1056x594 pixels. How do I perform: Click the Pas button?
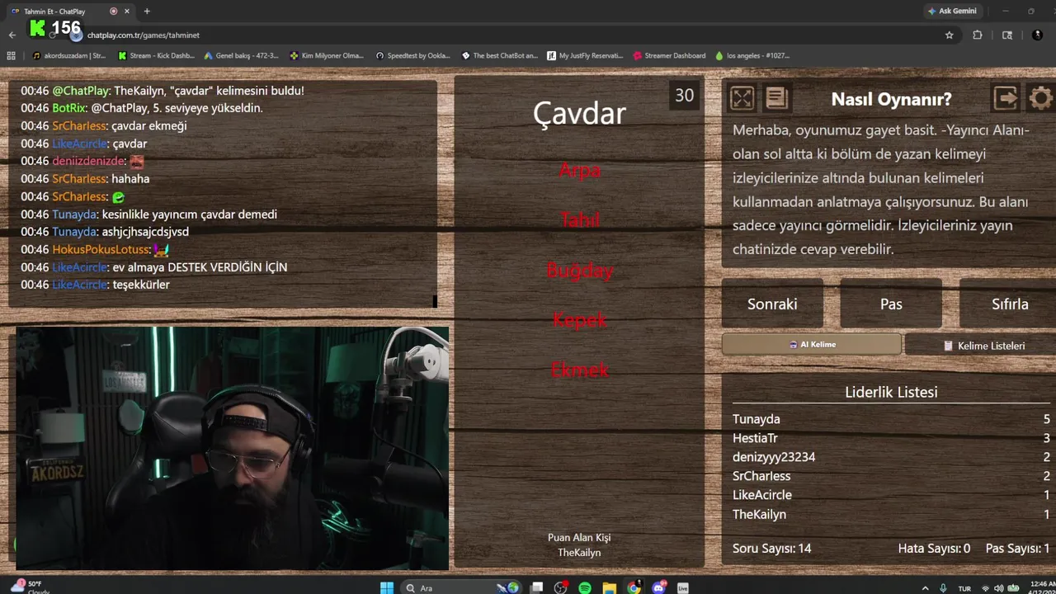[x=891, y=304]
